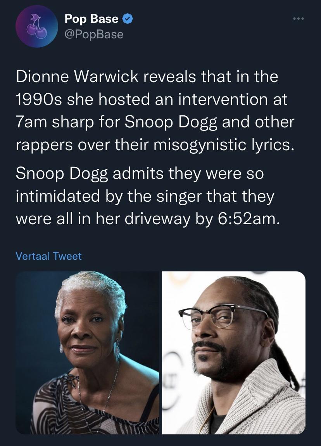Screen dimensions: 321x446
Task: Visit the @PopBase handle
Action: tap(94, 34)
